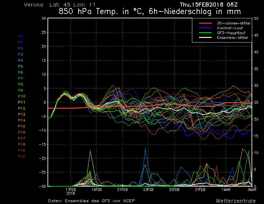Click the 10 precipitation axis value
Screen dimensions: 264x204
coord(256,153)
